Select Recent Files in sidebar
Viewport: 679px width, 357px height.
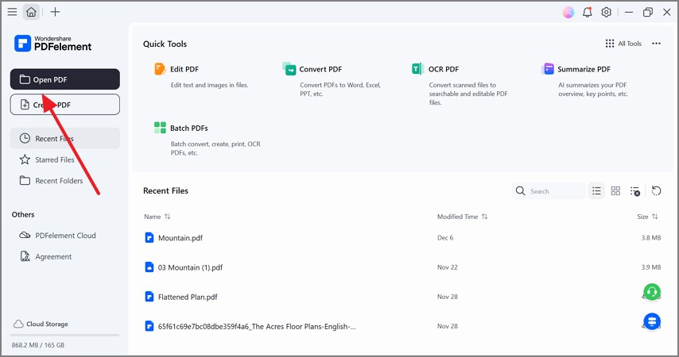[65, 138]
